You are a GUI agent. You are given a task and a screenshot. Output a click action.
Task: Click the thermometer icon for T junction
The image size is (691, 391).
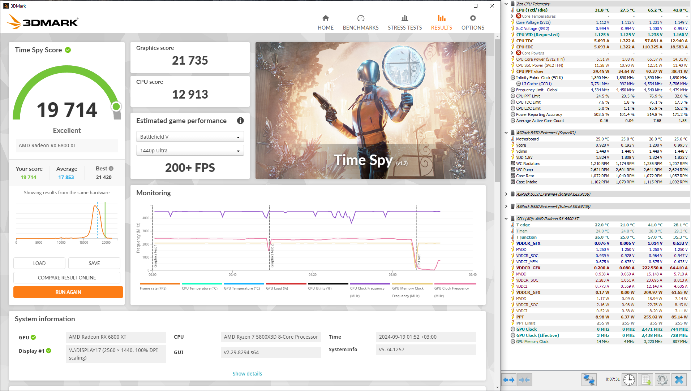point(512,237)
